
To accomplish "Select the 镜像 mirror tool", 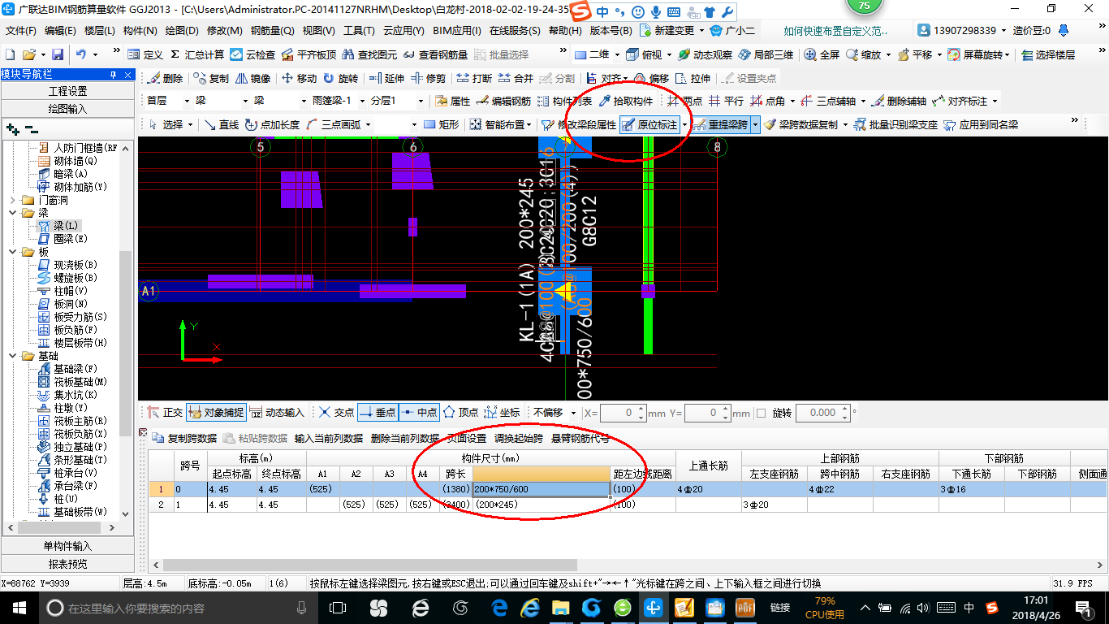I will [x=253, y=78].
